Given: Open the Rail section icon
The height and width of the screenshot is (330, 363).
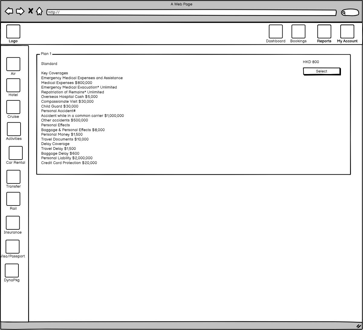Looking at the screenshot, I should [13, 199].
